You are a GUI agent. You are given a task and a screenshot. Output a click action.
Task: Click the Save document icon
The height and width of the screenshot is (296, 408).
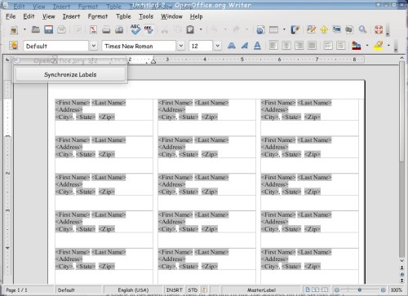pyautogui.click(x=49, y=29)
